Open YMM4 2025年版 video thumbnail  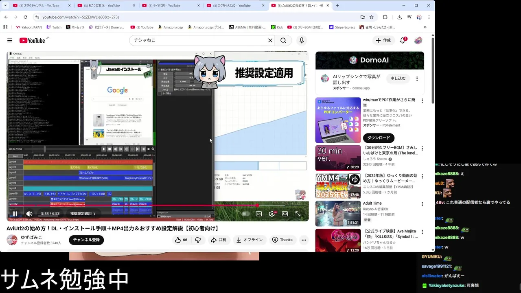click(338, 186)
